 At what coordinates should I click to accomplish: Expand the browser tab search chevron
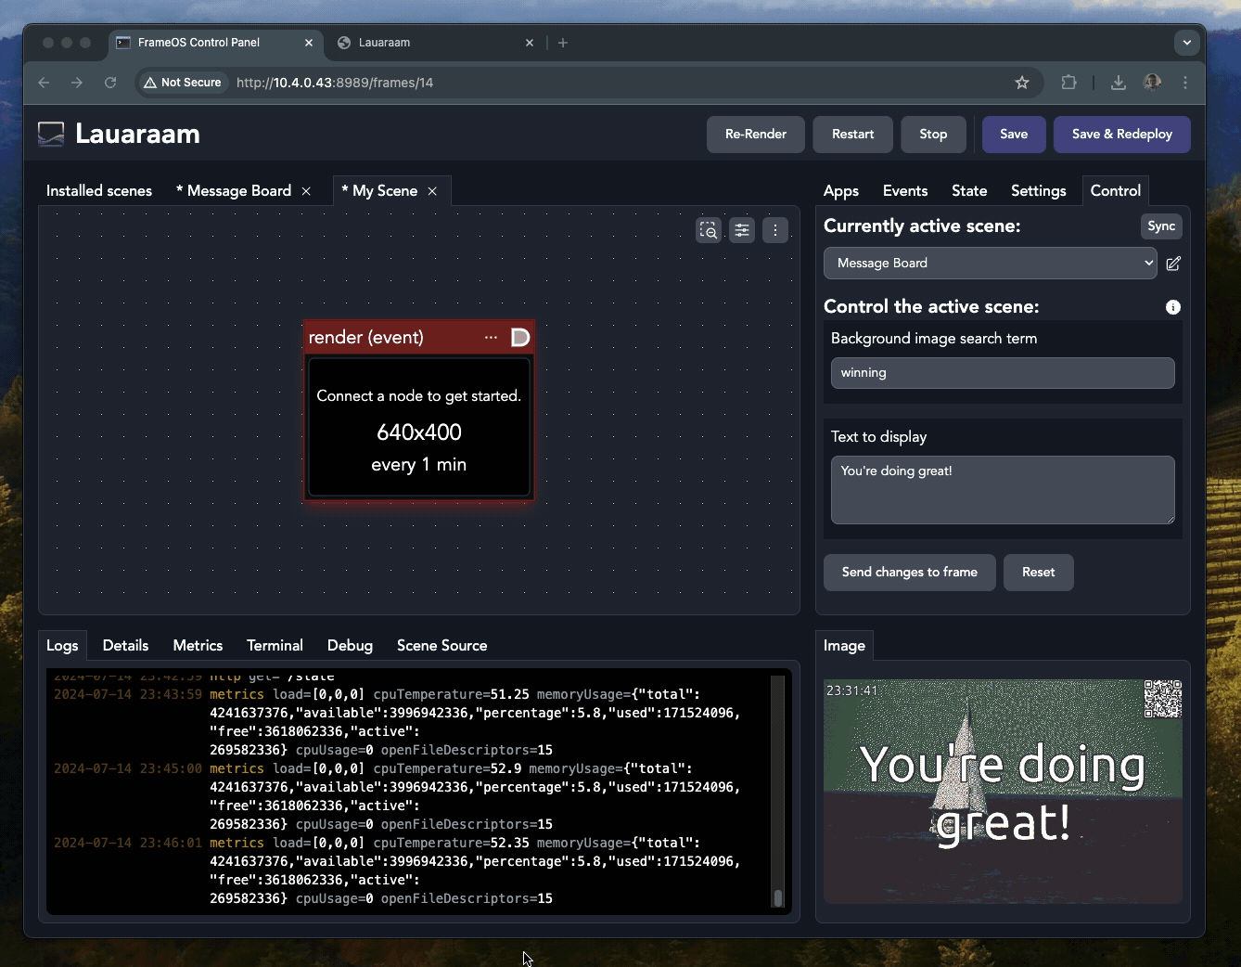coord(1186,43)
